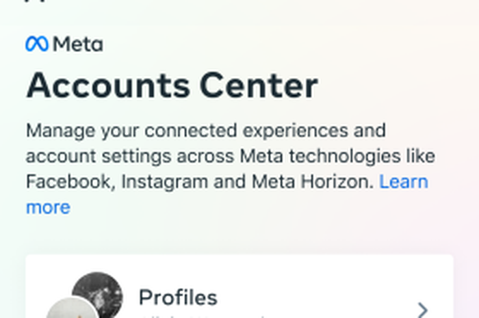Click the blue Meta infinity logo
The image size is (479, 318).
tap(37, 44)
